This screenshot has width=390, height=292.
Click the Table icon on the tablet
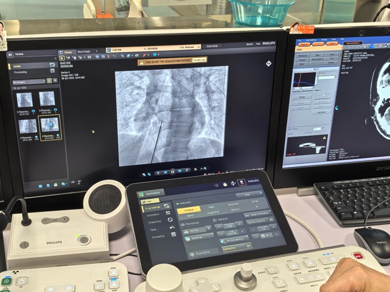172,227
